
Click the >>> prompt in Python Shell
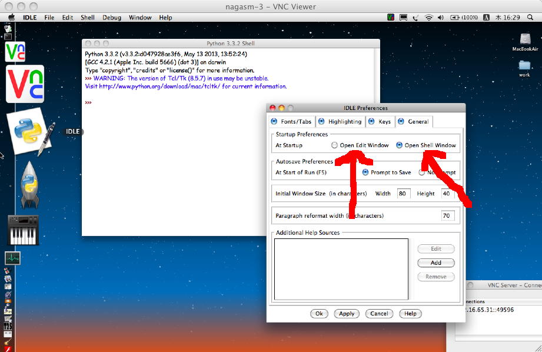pos(88,102)
